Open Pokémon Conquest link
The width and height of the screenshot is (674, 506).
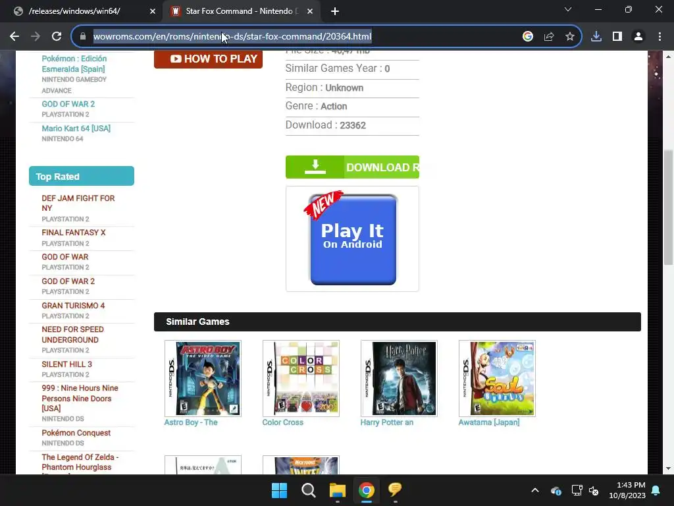click(76, 433)
